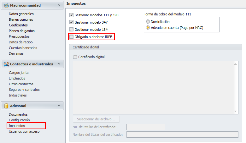246x143 pixels.
Task: Click the Contactos e industriales header title
Action: coord(32,64)
